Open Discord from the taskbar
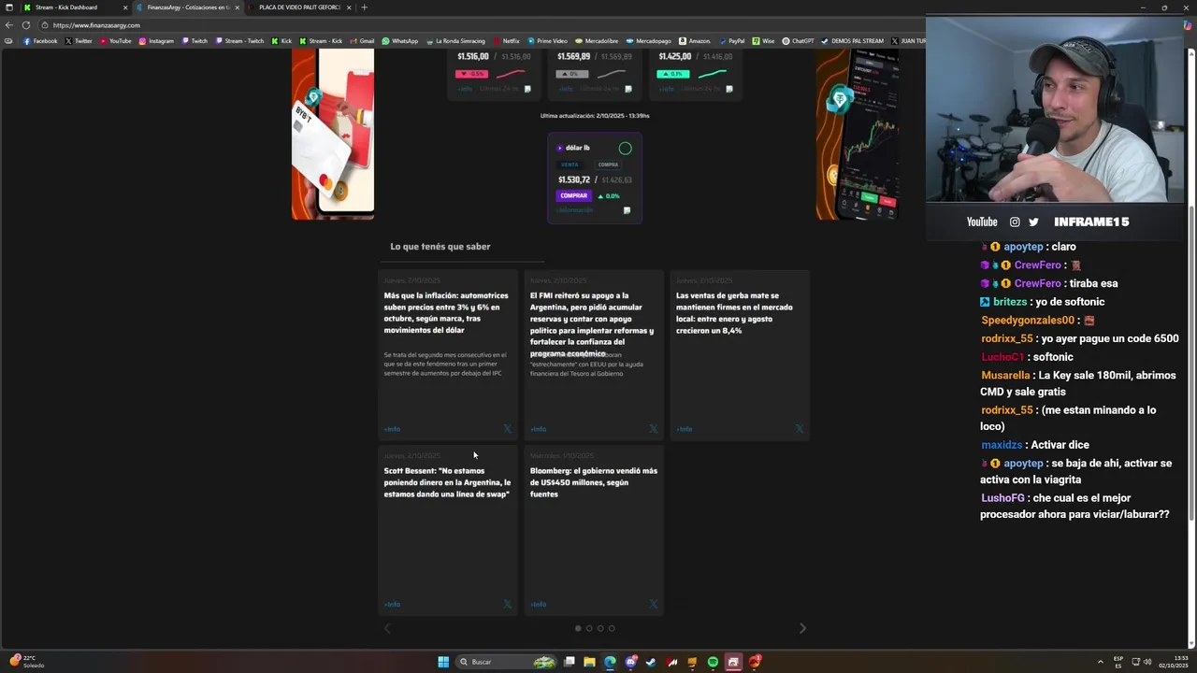The height and width of the screenshot is (673, 1197). [630, 662]
